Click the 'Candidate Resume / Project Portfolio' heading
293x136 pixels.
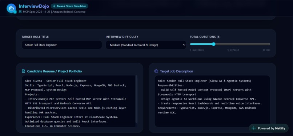click(x=55, y=71)
